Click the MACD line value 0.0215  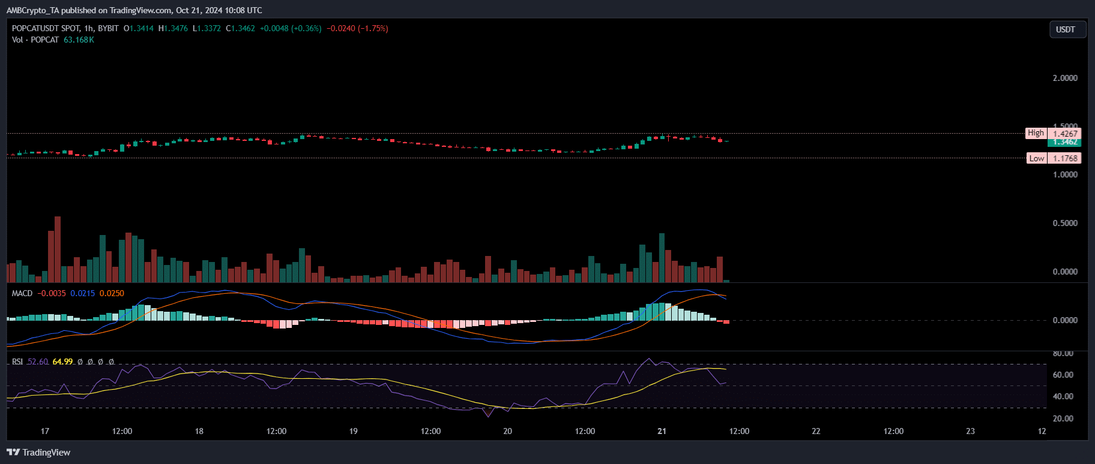[x=83, y=293]
